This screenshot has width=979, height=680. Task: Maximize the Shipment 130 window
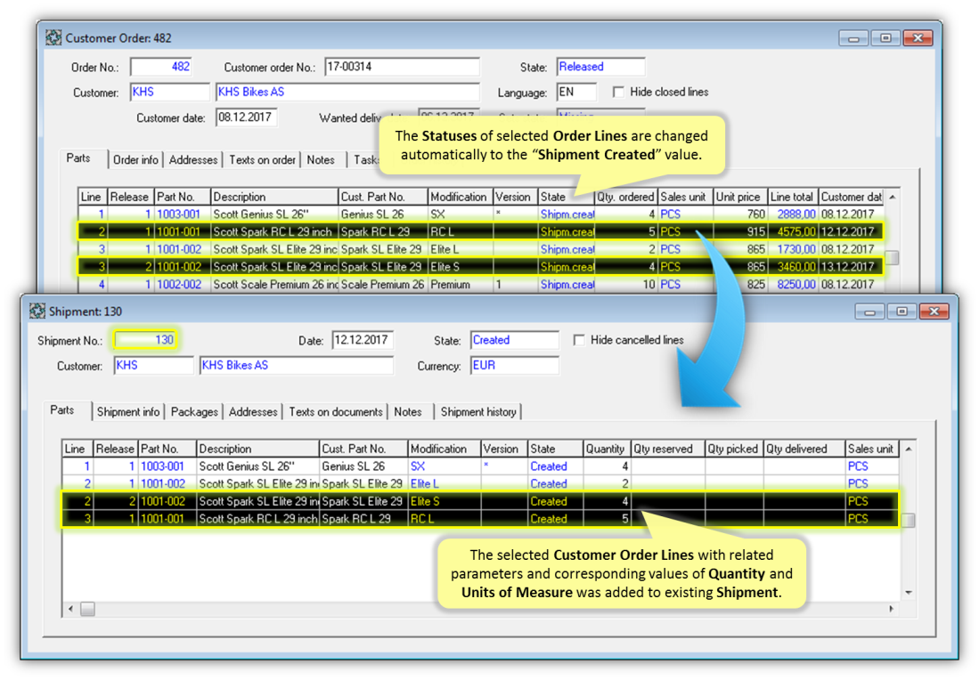(x=901, y=311)
